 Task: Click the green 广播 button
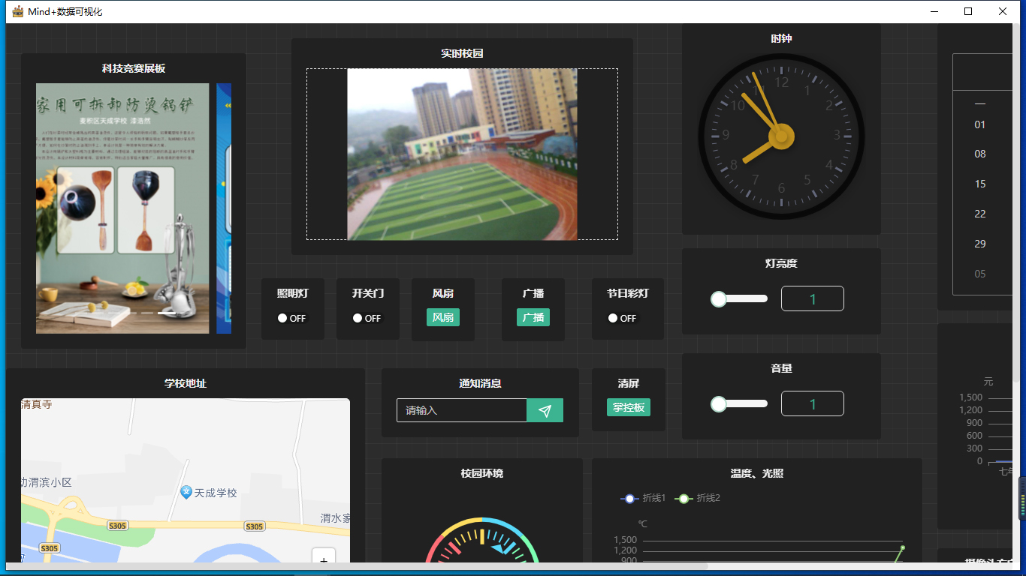point(533,317)
